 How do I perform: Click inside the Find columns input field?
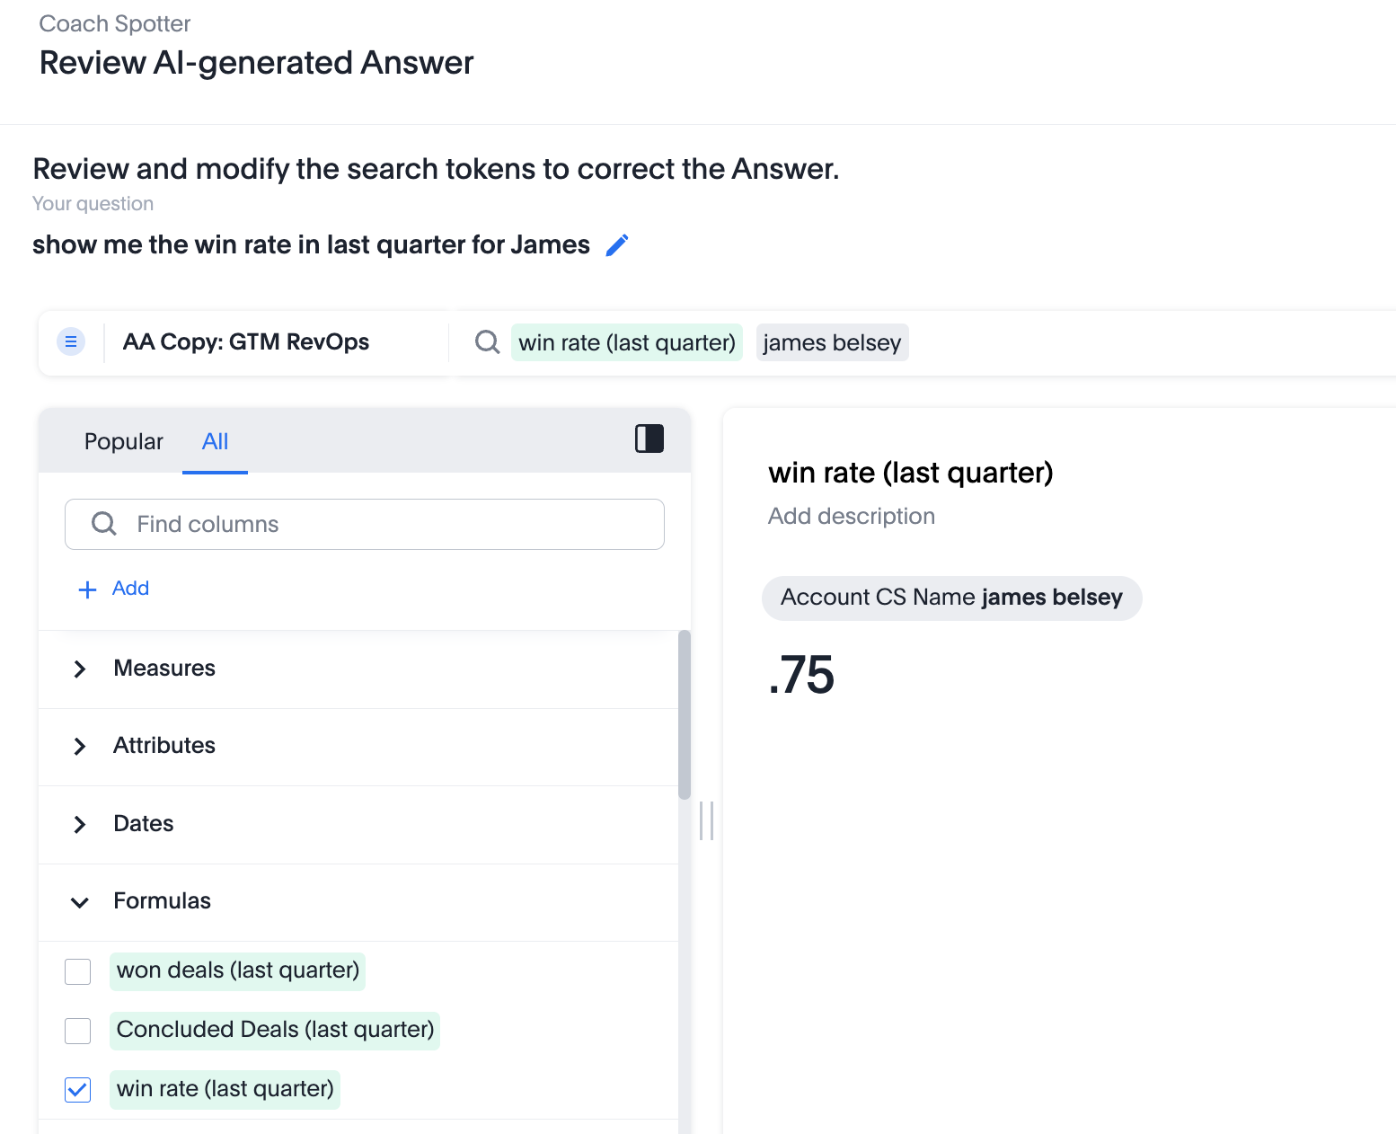[359, 524]
